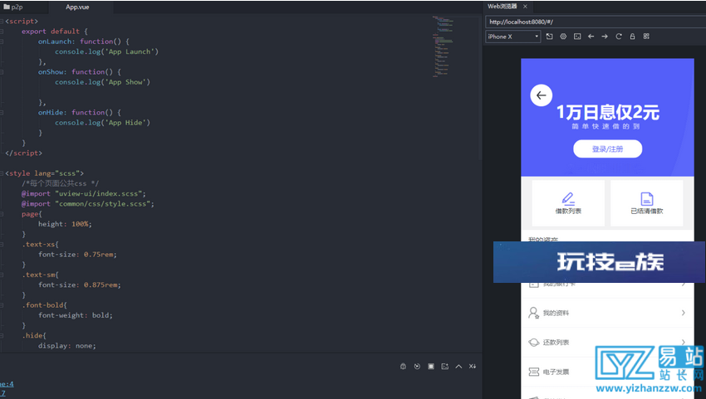Focus the localhost:8080 address bar
Image resolution: width=706 pixels, height=399 pixels.
pyautogui.click(x=596, y=22)
